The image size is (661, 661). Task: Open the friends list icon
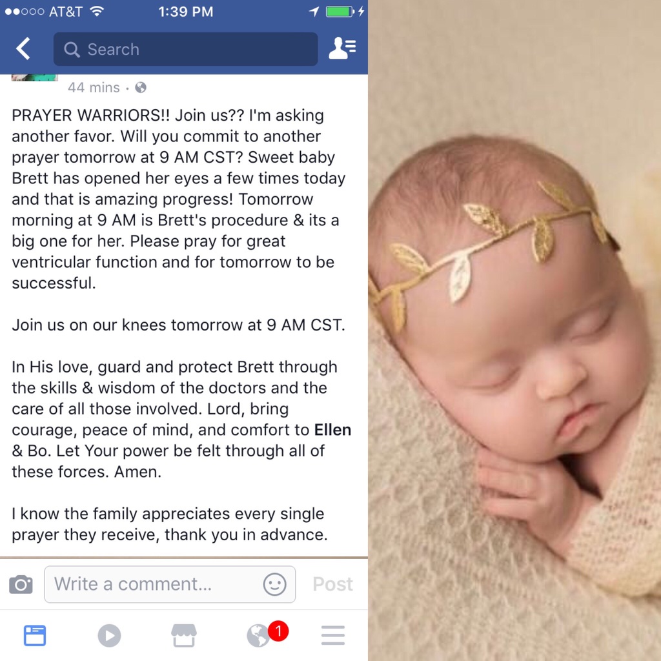click(342, 48)
